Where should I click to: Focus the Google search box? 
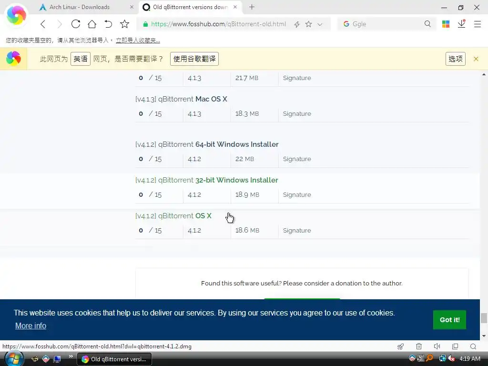(386, 24)
